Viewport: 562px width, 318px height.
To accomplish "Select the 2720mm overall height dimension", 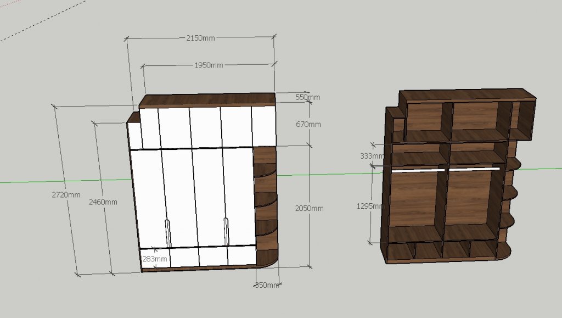I will pyautogui.click(x=66, y=195).
